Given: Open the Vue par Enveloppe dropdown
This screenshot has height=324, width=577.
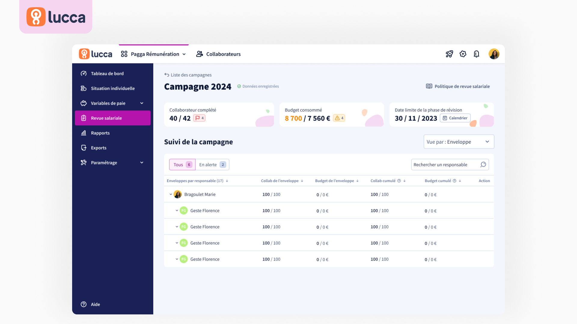Looking at the screenshot, I should 459,141.
